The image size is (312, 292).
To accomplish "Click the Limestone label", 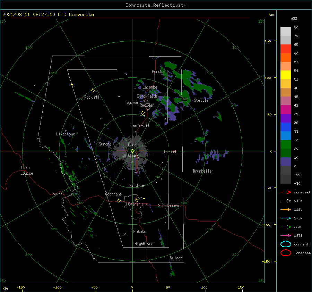I will tap(66, 134).
